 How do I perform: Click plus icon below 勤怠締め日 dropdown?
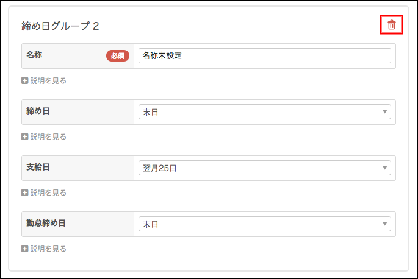click(25, 249)
